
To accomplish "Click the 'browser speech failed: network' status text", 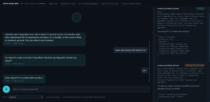I will [94, 97].
